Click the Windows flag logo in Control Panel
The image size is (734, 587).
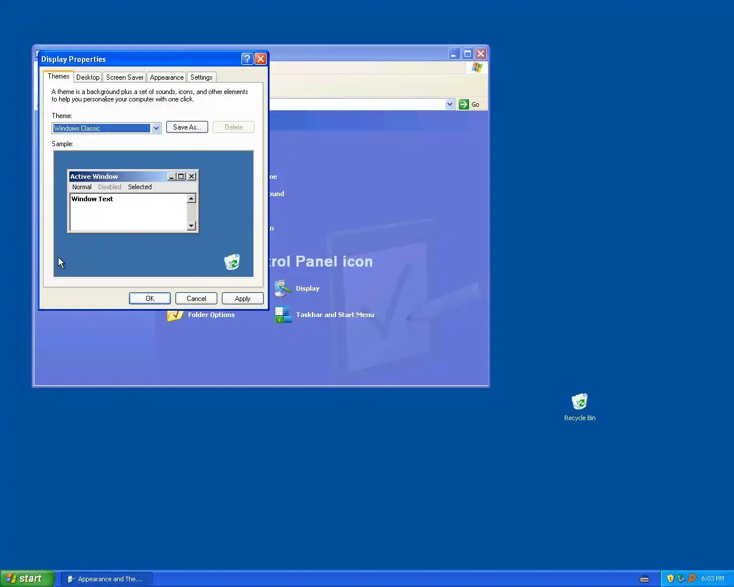point(477,68)
